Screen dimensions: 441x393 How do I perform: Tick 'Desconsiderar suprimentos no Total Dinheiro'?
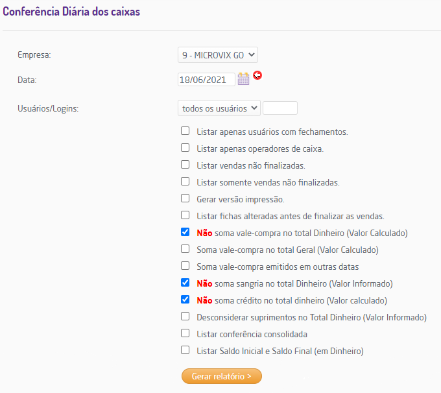click(x=185, y=316)
